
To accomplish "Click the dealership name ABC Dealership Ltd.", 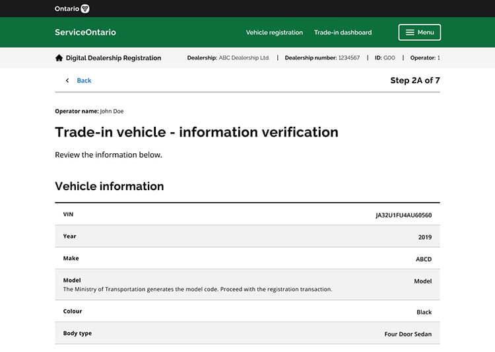I will pos(244,58).
